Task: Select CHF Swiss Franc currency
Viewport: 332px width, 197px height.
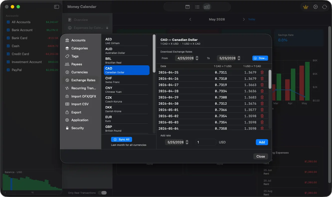Action: 126,80
